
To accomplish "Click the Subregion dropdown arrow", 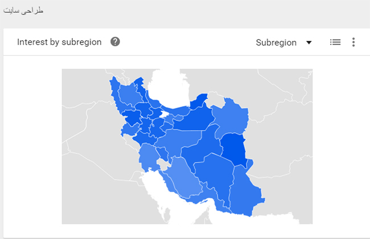I will (x=309, y=43).
